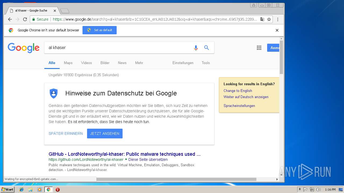Switch to the Bilder tab
Image resolution: width=344 pixels, height=193 pixels.
[x=105, y=63]
